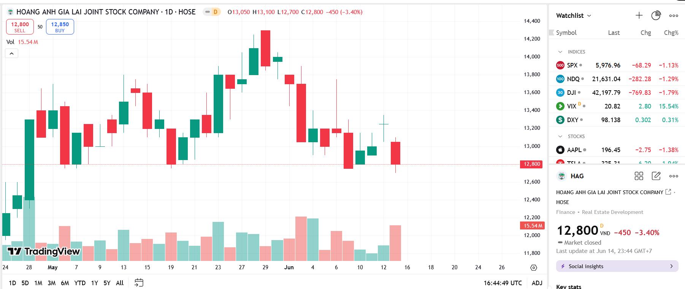Viewport: 685px width, 289px height.
Task: Click the HAG add note icon
Action: click(x=656, y=176)
